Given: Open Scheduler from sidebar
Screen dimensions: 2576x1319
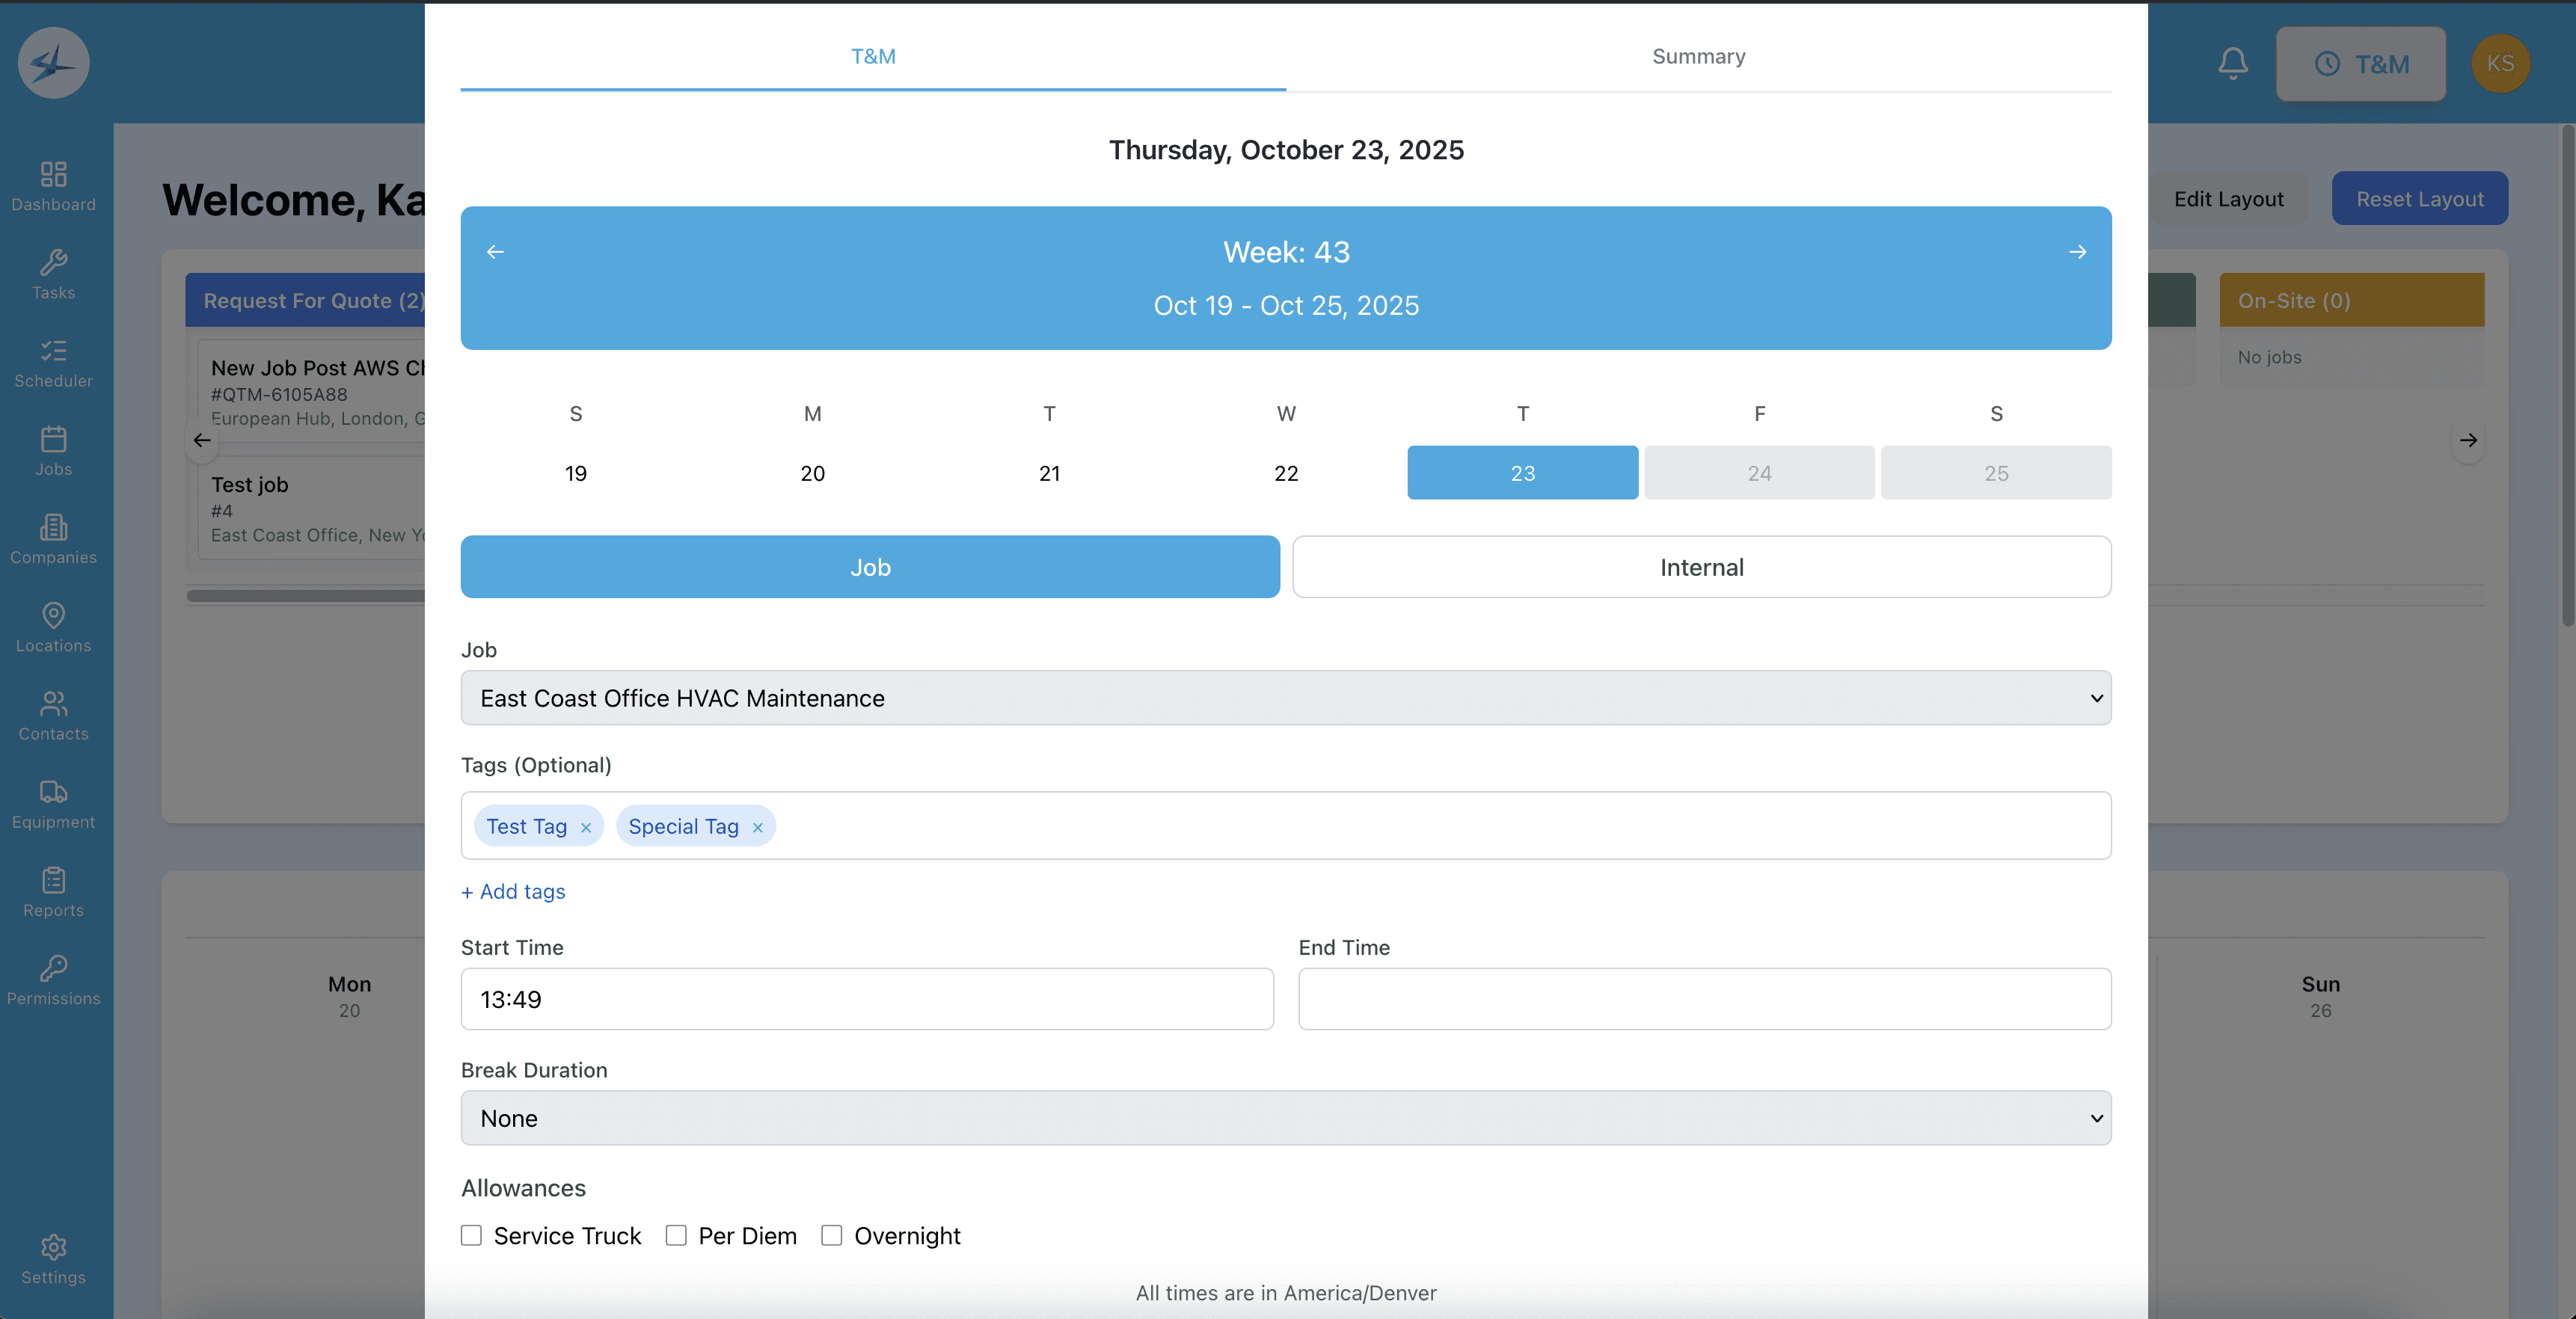Looking at the screenshot, I should click(53, 363).
